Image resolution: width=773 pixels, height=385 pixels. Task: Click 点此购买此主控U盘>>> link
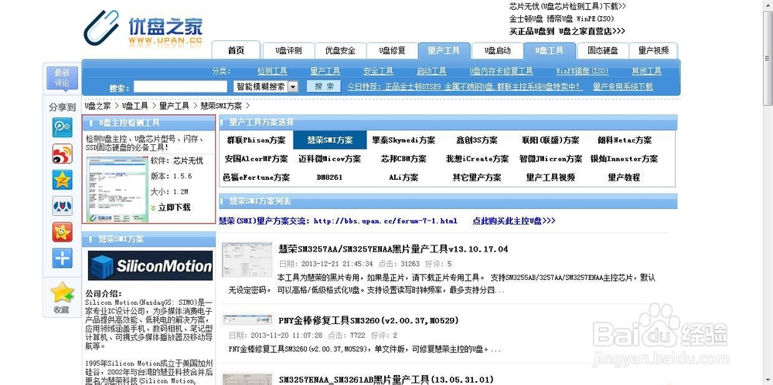(514, 221)
